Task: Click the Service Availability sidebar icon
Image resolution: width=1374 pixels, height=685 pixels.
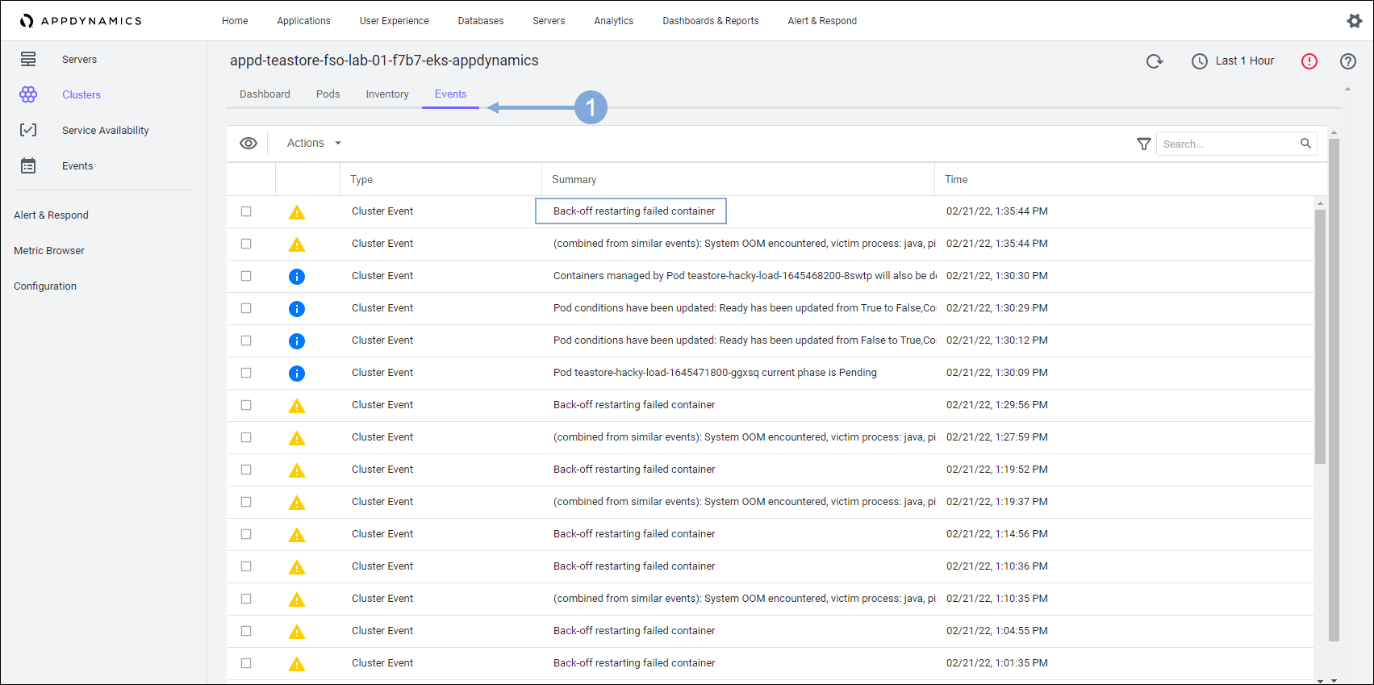Action: (28, 130)
